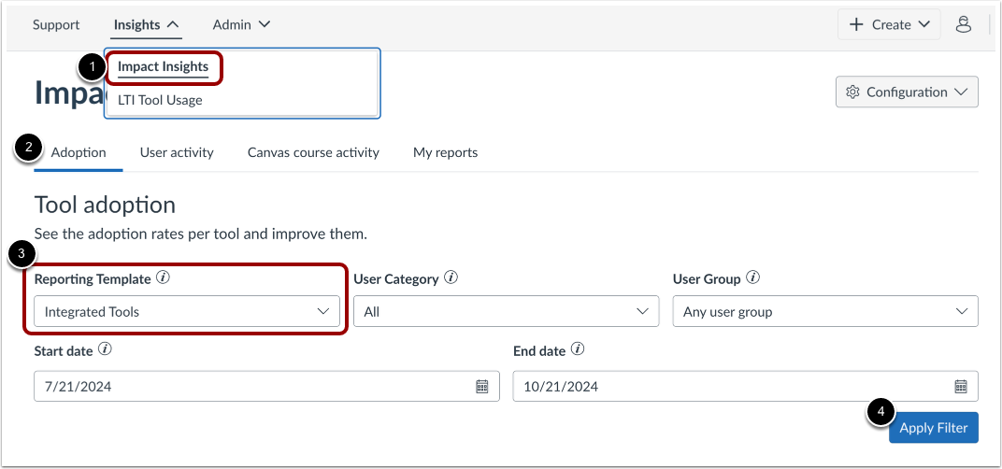Select LTI Tool Usage menu entry
1002x469 pixels.
[160, 100]
